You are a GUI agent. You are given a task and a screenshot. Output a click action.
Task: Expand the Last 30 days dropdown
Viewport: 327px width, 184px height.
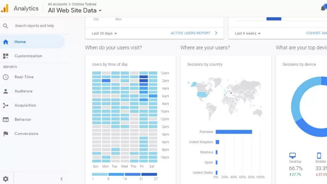[x=104, y=33]
